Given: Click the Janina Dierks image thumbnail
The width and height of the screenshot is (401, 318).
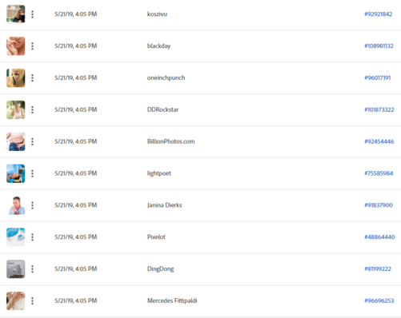Looking at the screenshot, I should point(16,205).
